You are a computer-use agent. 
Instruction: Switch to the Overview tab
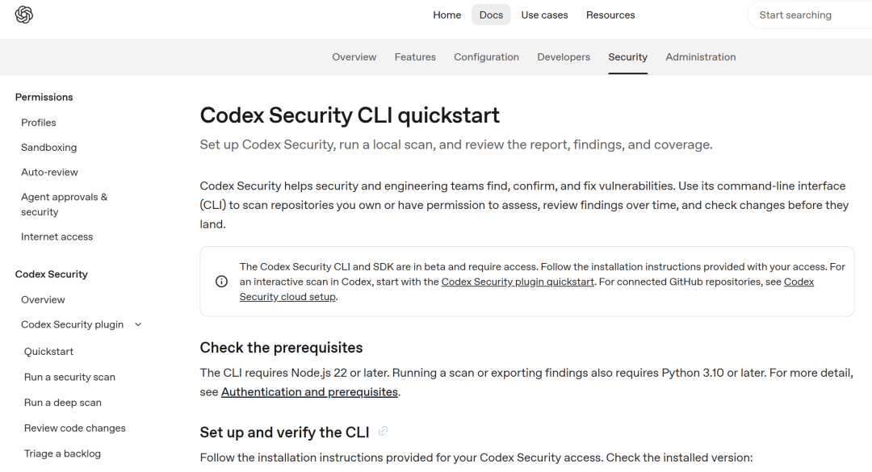(x=354, y=56)
